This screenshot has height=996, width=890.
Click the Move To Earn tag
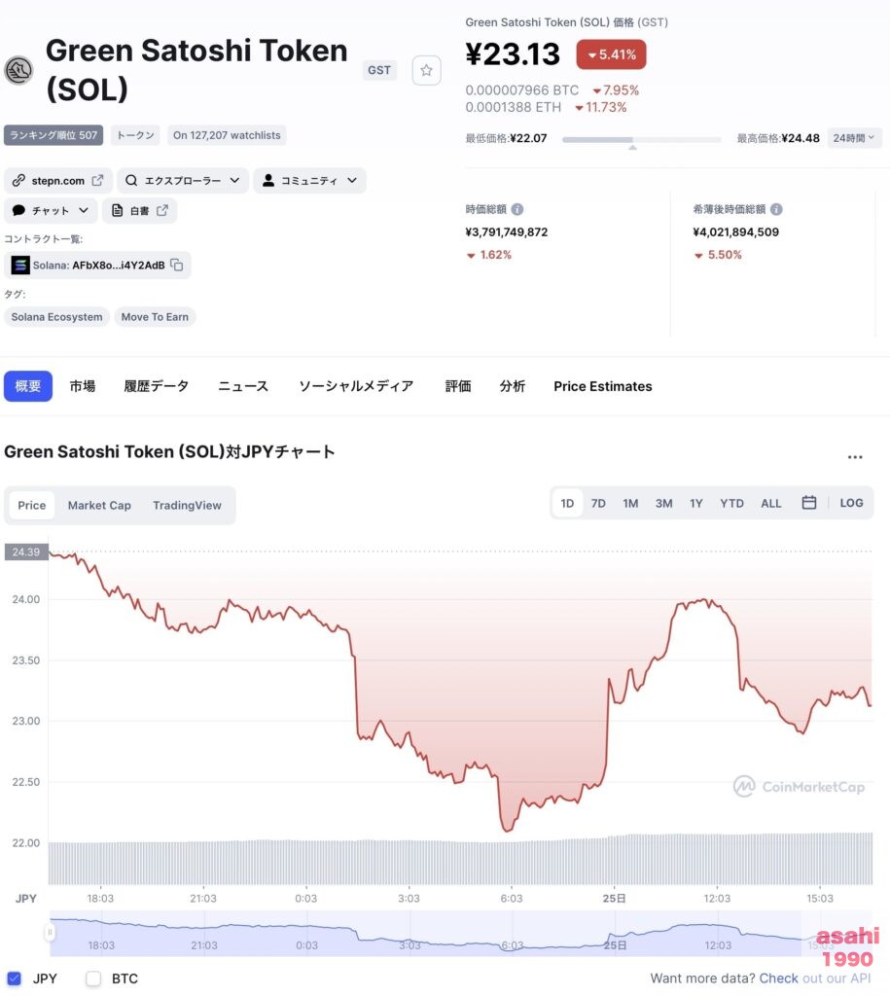tap(155, 317)
